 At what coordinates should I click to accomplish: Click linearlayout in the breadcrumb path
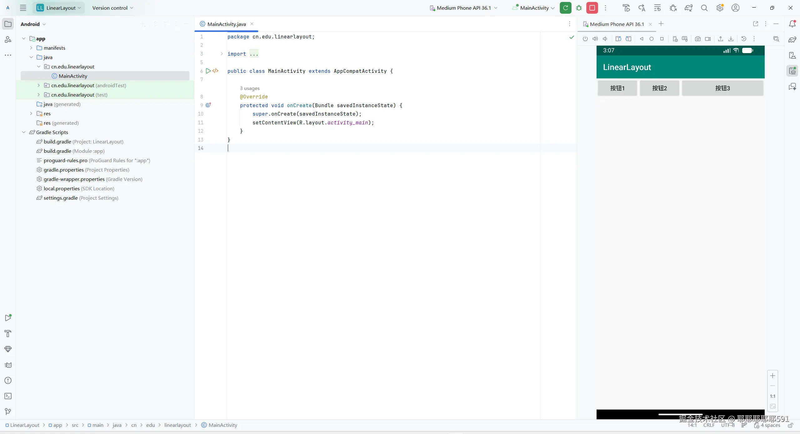177,425
